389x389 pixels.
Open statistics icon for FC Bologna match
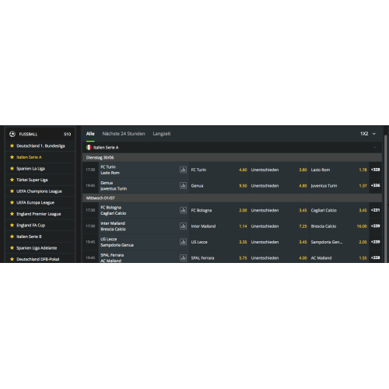pos(183,210)
